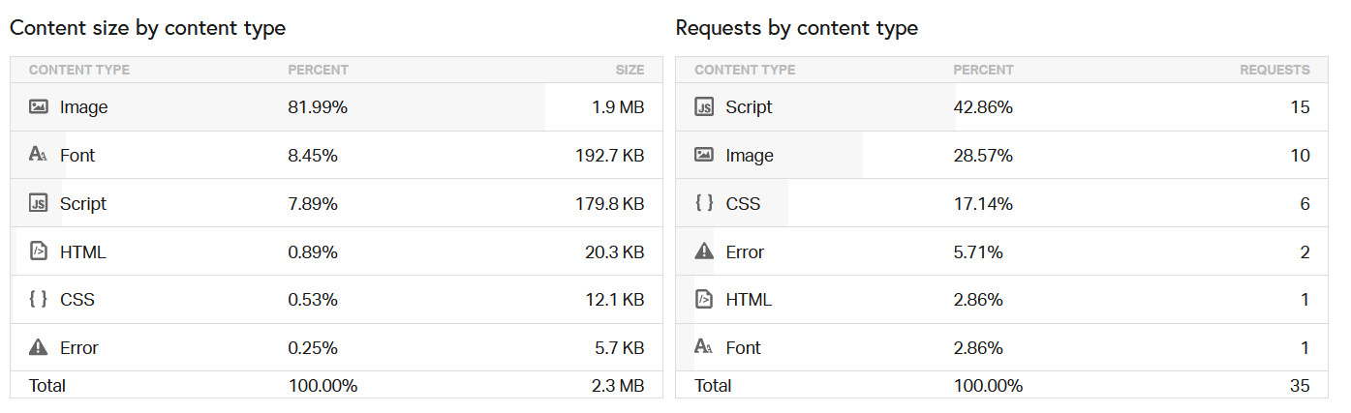Viewport: 1351px width, 413px height.
Task: Click the HTML icon in requests table
Action: [x=704, y=300]
